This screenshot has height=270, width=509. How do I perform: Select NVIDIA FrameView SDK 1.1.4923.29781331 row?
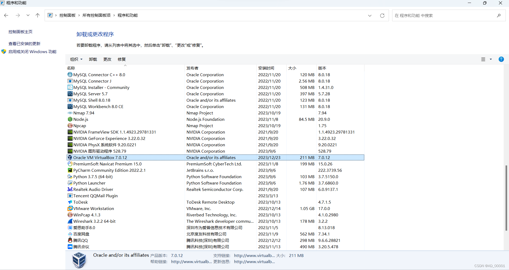215,132
